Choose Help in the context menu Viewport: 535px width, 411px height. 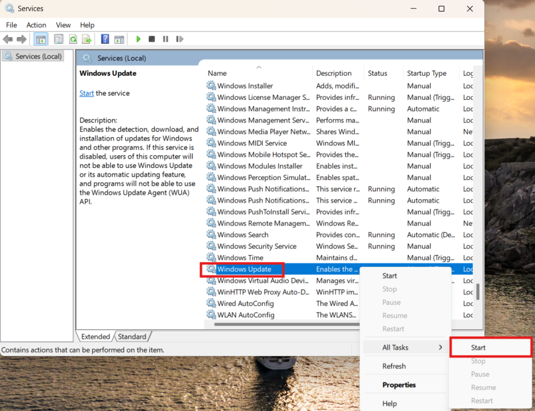click(405, 404)
